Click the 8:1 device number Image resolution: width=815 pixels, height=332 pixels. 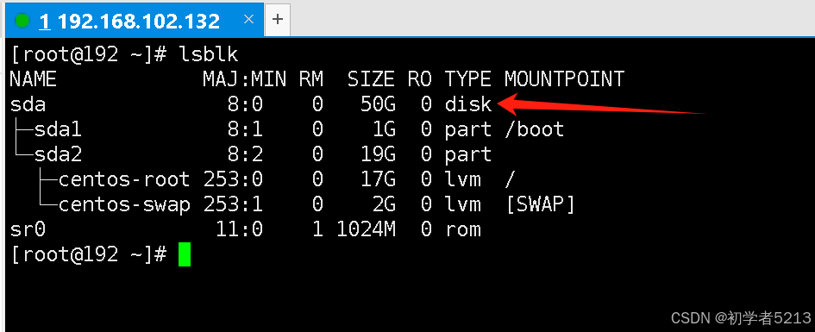pyautogui.click(x=245, y=129)
